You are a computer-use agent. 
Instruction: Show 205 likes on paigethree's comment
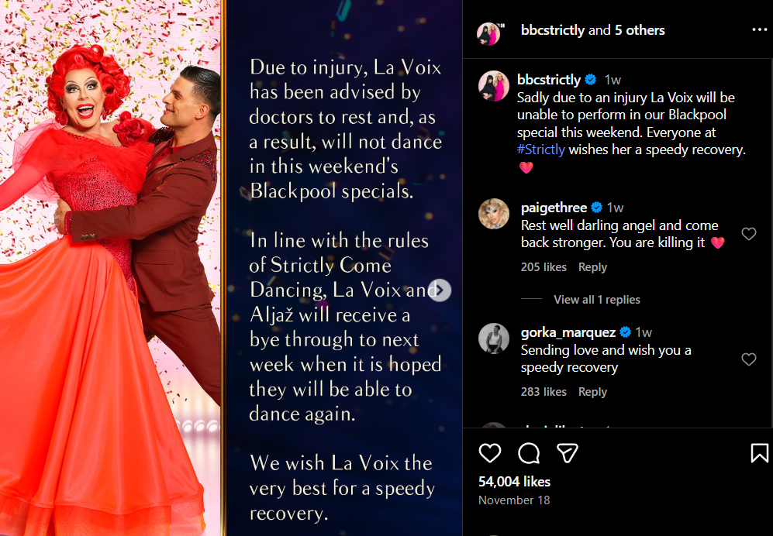pos(544,267)
